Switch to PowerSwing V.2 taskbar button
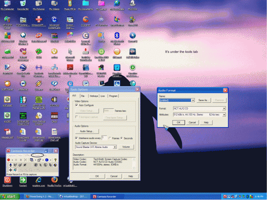This screenshot has height=200, width=267. click(x=40, y=197)
